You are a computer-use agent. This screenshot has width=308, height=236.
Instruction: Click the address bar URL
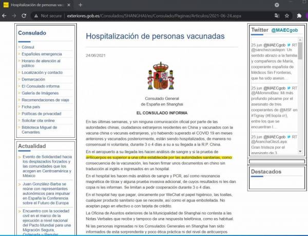point(154,16)
